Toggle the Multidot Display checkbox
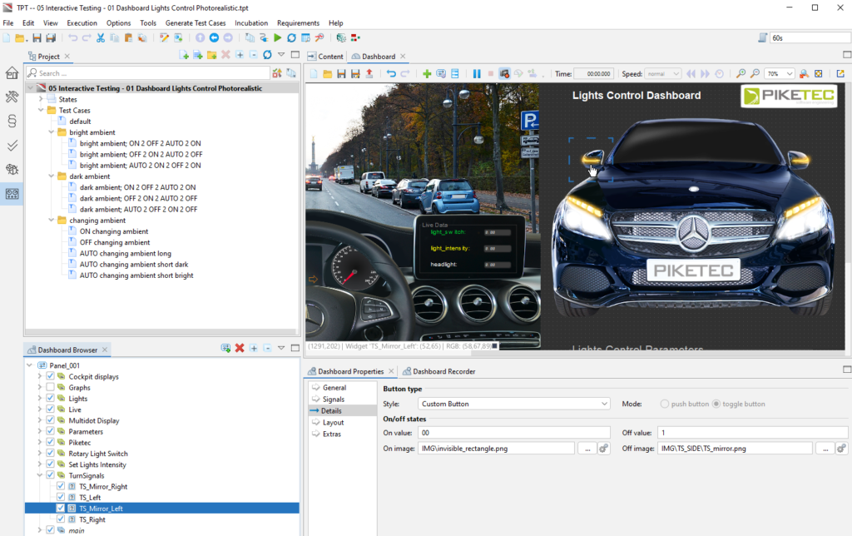The height and width of the screenshot is (536, 852). pyautogui.click(x=50, y=420)
